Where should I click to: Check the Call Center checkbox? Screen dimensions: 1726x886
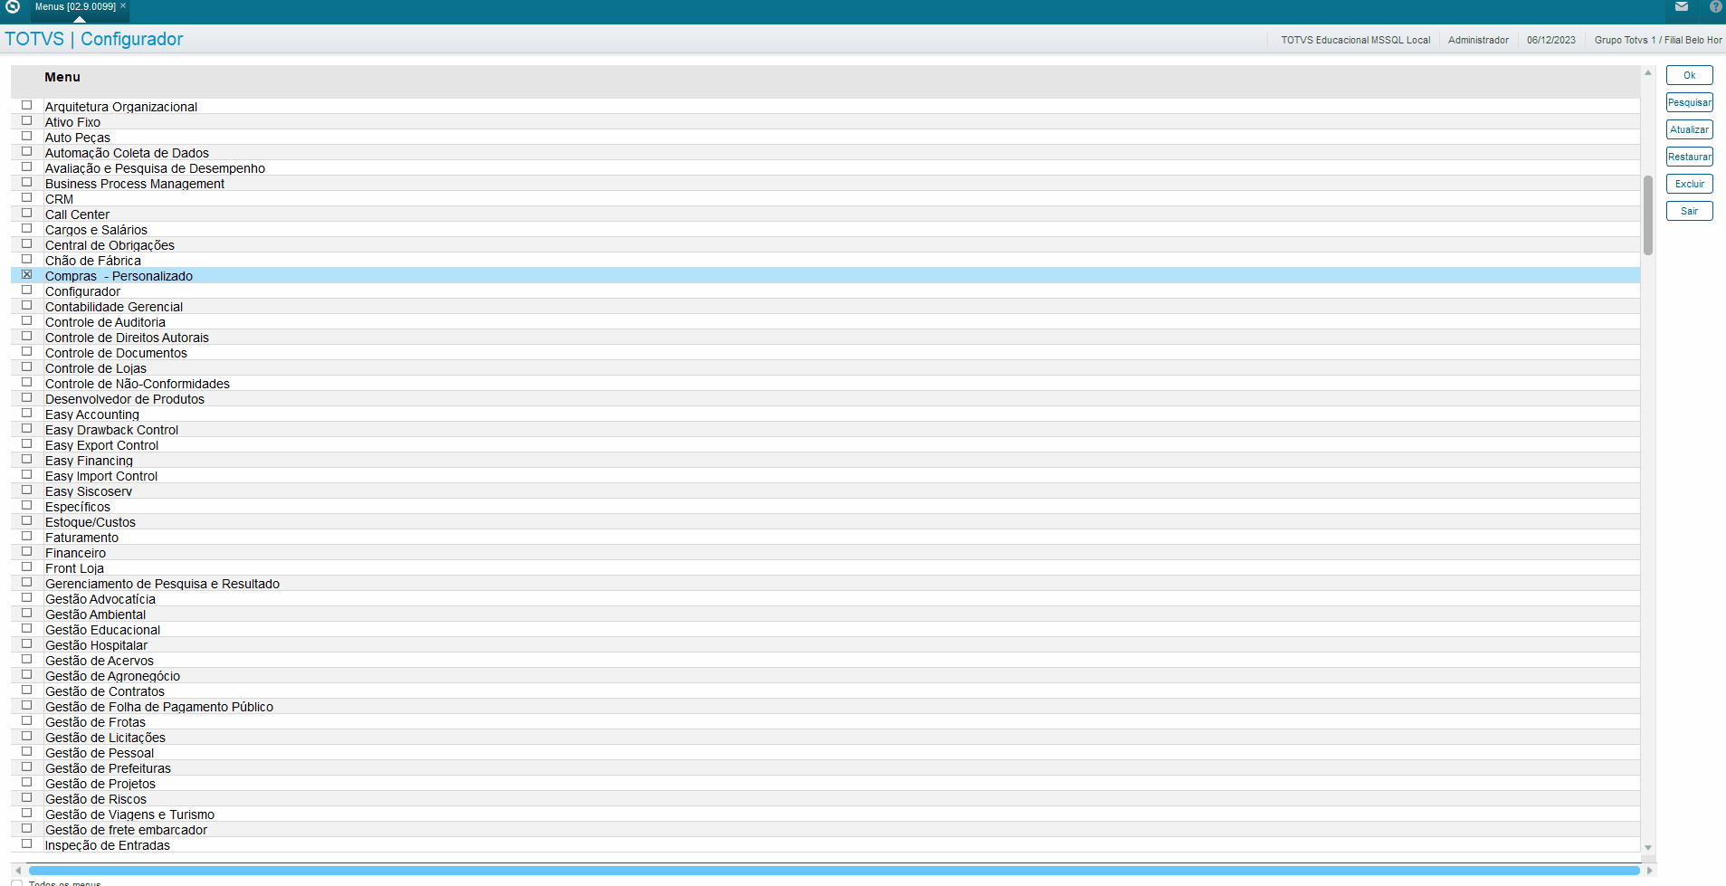(x=27, y=213)
